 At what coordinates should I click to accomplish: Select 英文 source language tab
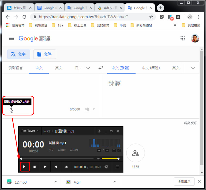coord(59,68)
